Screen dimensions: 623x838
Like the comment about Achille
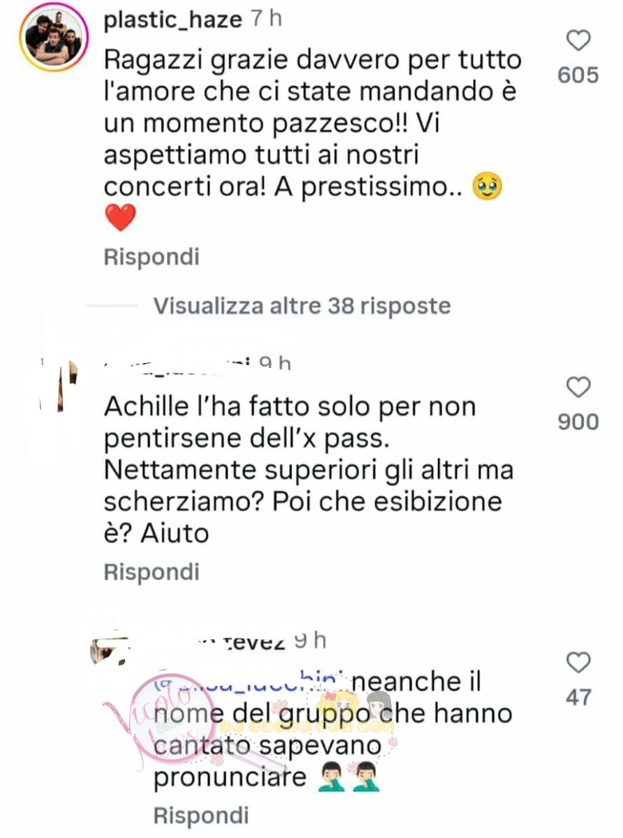point(578,387)
